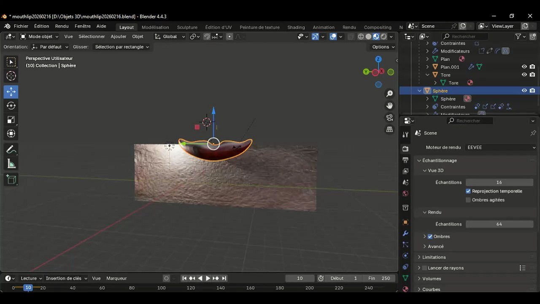This screenshot has width=540, height=304.
Task: Collapse the Échantillonnage panel
Action: 419,160
